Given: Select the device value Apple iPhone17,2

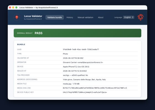Looking at the screenshot, I should pyautogui.click(x=76, y=67).
